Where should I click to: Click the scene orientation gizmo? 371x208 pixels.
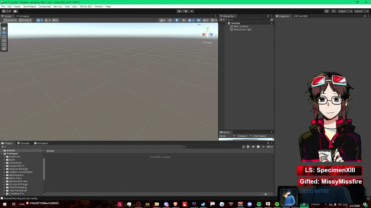point(207,33)
